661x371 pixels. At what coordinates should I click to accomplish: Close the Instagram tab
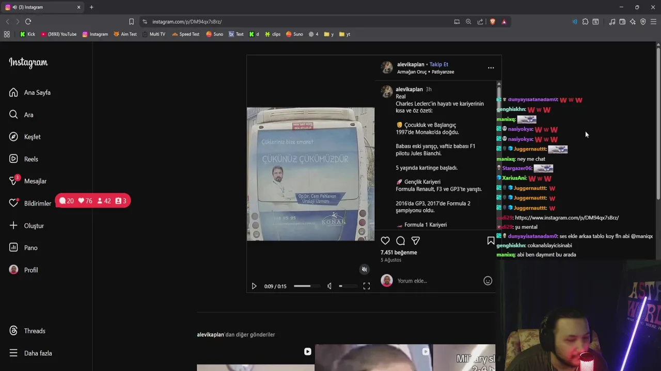(x=78, y=7)
